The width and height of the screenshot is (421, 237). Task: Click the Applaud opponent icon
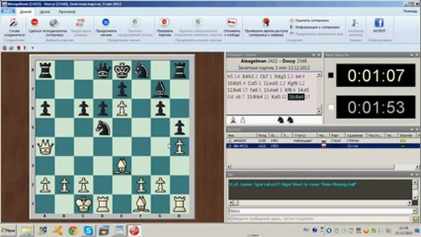[x=54, y=23]
